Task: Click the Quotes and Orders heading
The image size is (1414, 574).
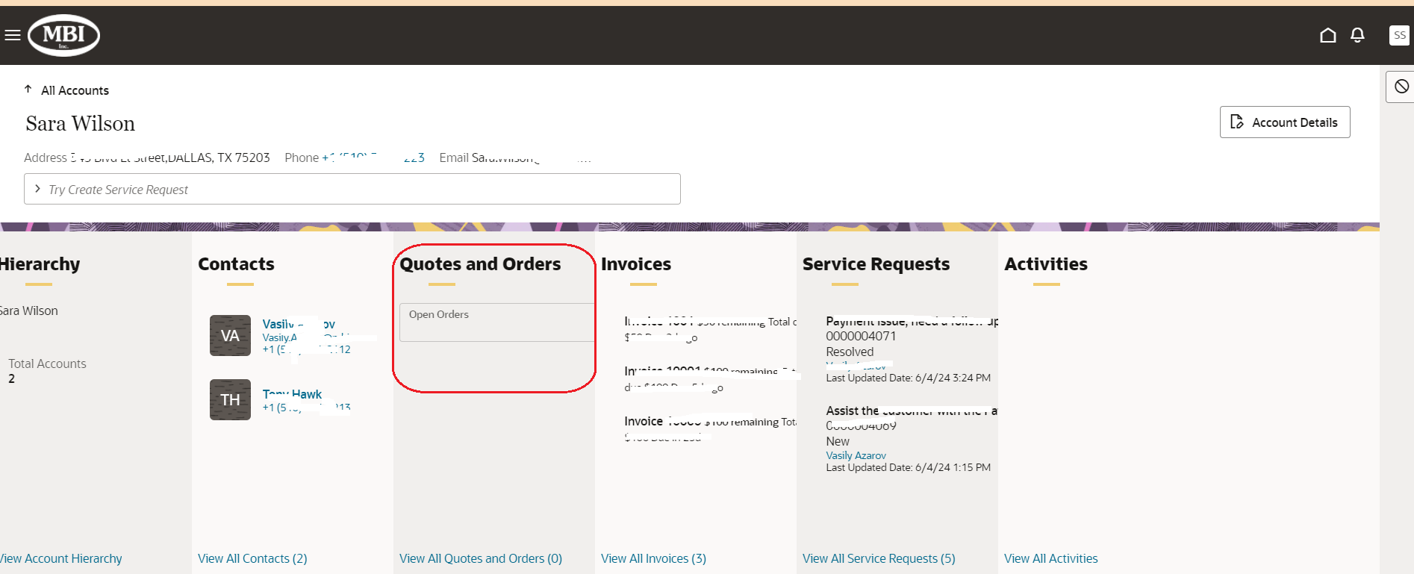Action: point(480,264)
